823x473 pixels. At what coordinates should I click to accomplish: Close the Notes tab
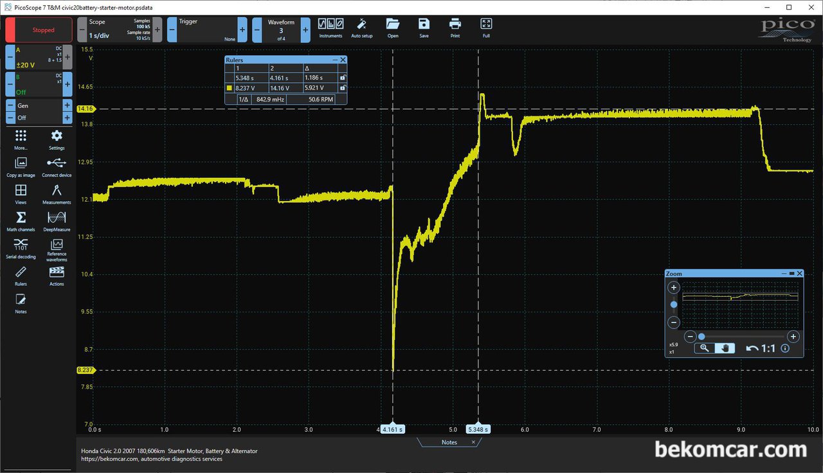[x=473, y=442]
